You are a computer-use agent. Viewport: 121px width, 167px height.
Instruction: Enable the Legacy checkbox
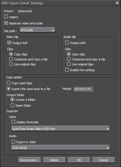(x=6, y=17)
